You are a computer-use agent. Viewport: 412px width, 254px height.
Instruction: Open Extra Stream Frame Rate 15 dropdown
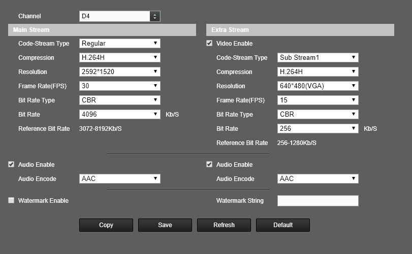318,100
